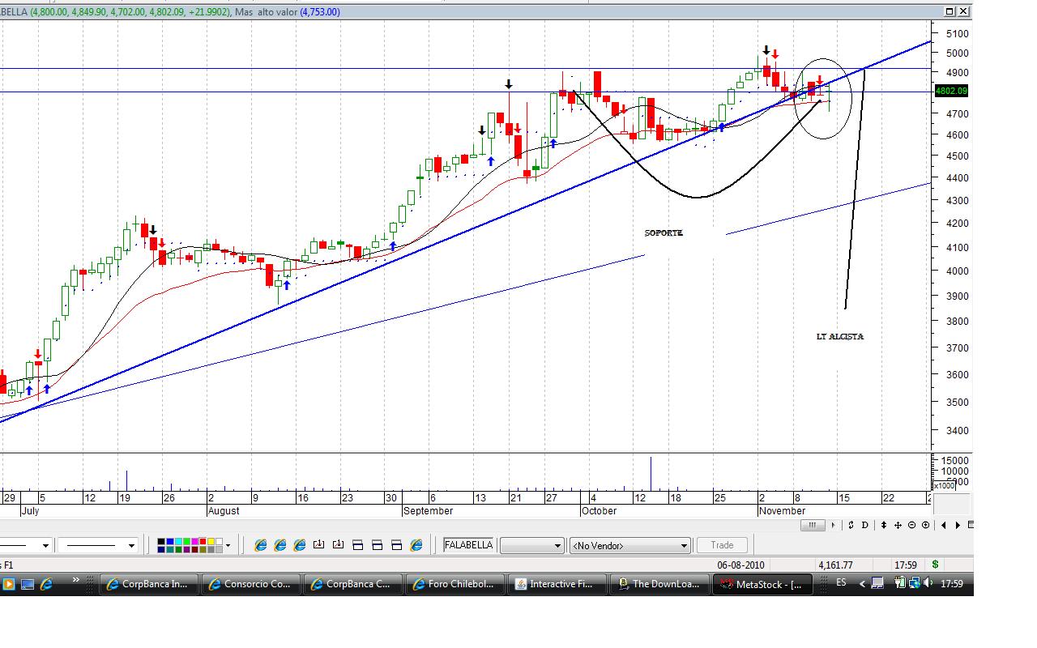This screenshot has width=1037, height=648.
Task: Launch Internet Explorer from quick launch
Action: point(46,583)
